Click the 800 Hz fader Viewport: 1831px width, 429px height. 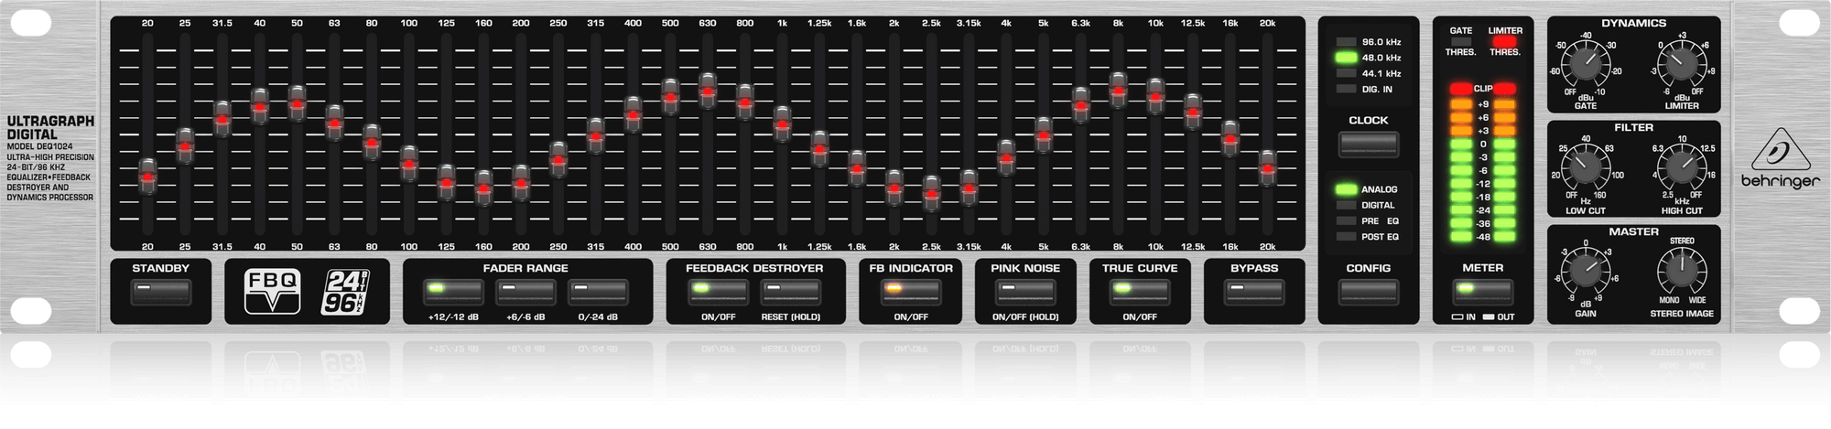click(745, 102)
